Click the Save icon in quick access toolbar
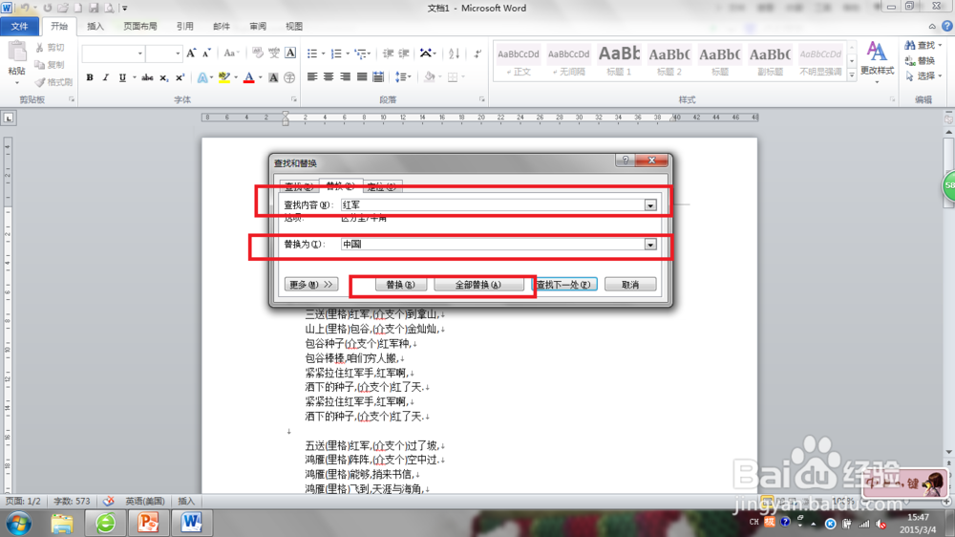This screenshot has width=955, height=537. click(x=94, y=8)
